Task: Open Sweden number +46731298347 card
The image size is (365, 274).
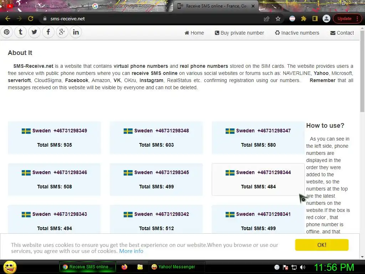Action: (258, 138)
